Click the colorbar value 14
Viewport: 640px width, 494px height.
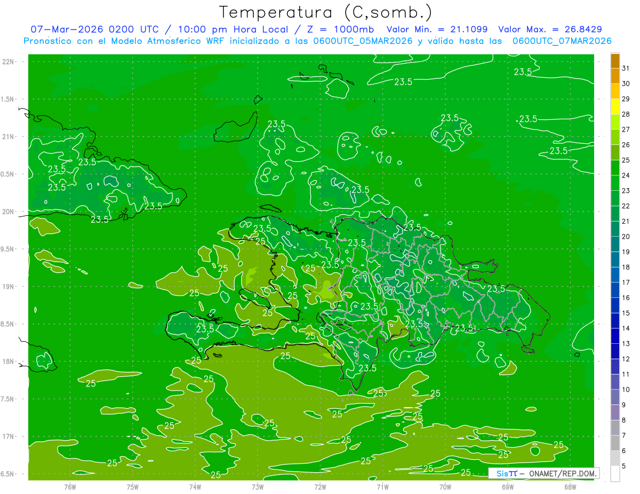coord(626,328)
